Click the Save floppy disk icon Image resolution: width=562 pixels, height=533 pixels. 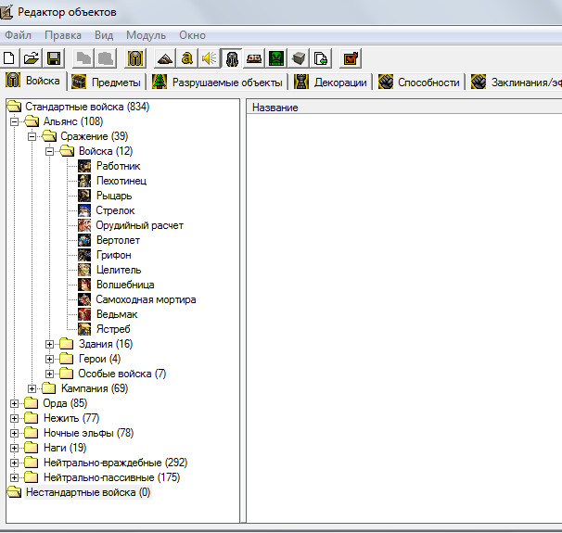[54, 58]
